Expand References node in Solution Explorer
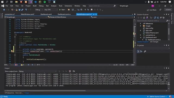This screenshot has height=98, width=174. pyautogui.click(x=141, y=24)
